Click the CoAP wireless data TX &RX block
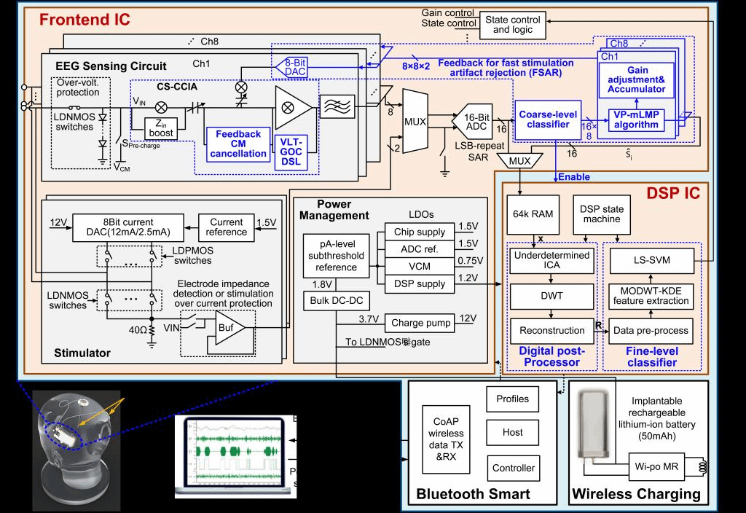The height and width of the screenshot is (513, 746). pyautogui.click(x=446, y=439)
